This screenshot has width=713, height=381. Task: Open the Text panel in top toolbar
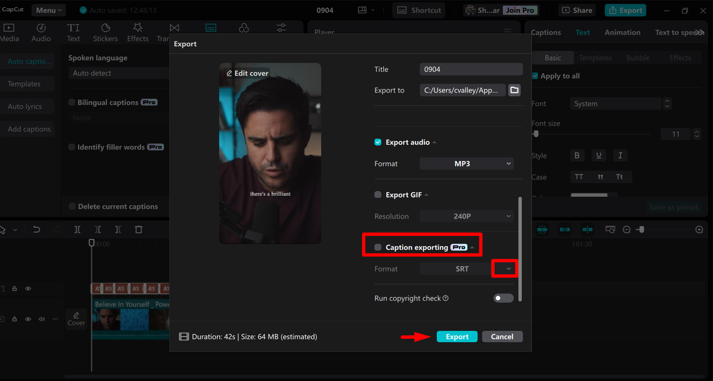[74, 33]
